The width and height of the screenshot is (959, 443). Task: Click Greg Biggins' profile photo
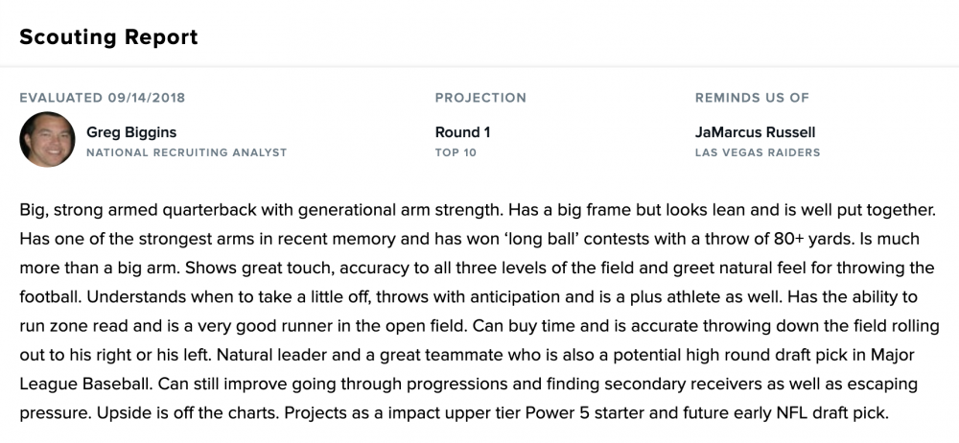pos(47,139)
